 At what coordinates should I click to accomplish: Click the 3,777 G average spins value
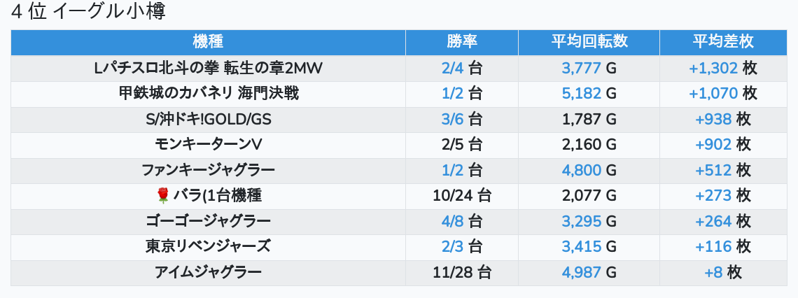coord(581,68)
